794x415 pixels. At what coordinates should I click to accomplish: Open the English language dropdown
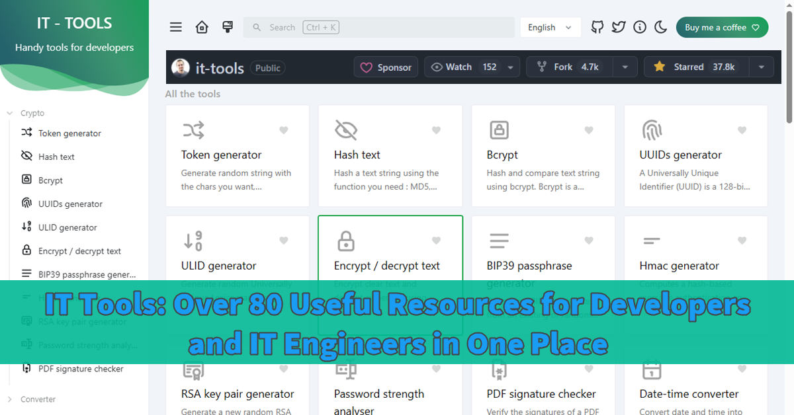550,27
